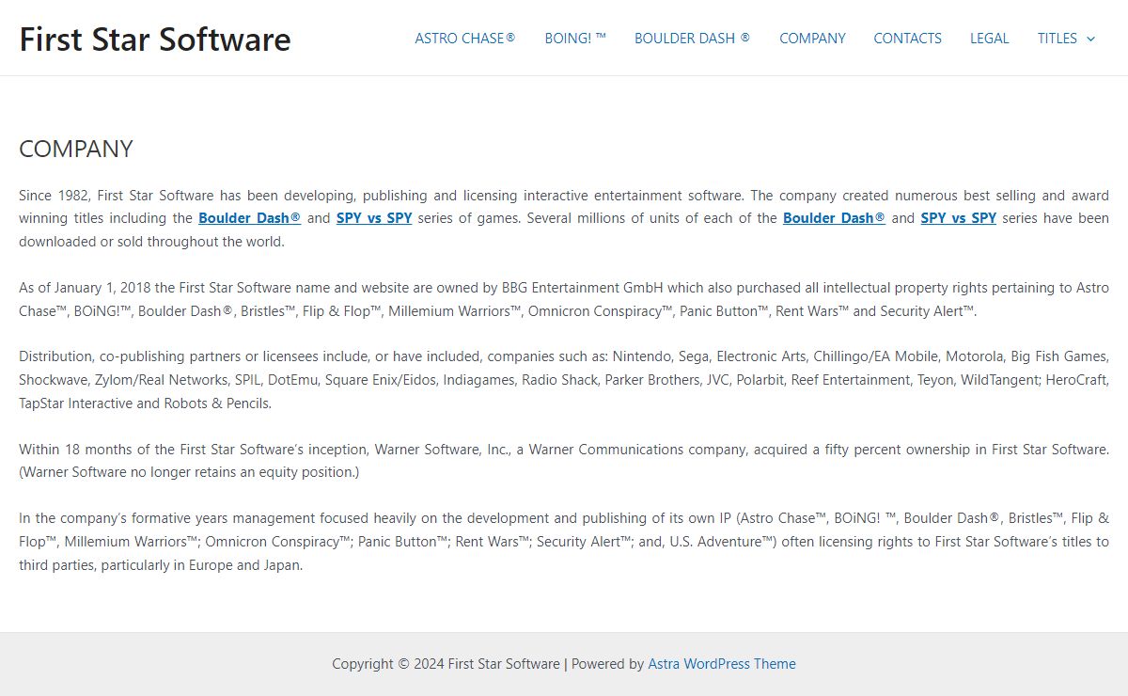The width and height of the screenshot is (1128, 696).
Task: Navigate to CONTACTS page
Action: point(907,39)
